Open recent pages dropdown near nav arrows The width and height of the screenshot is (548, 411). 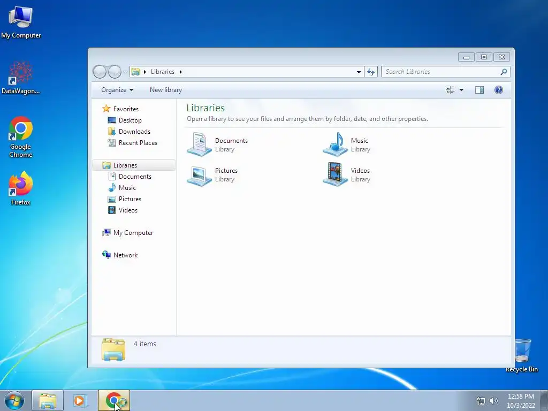pyautogui.click(x=125, y=72)
